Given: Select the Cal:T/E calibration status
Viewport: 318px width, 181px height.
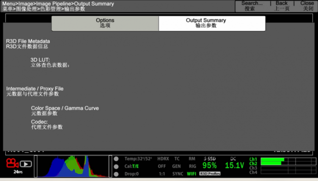Looking at the screenshot, I should tap(132, 166).
